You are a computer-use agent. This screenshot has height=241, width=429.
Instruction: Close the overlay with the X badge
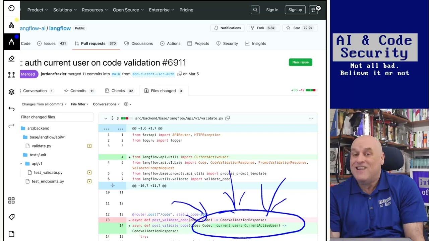pyautogui.click(x=318, y=8)
